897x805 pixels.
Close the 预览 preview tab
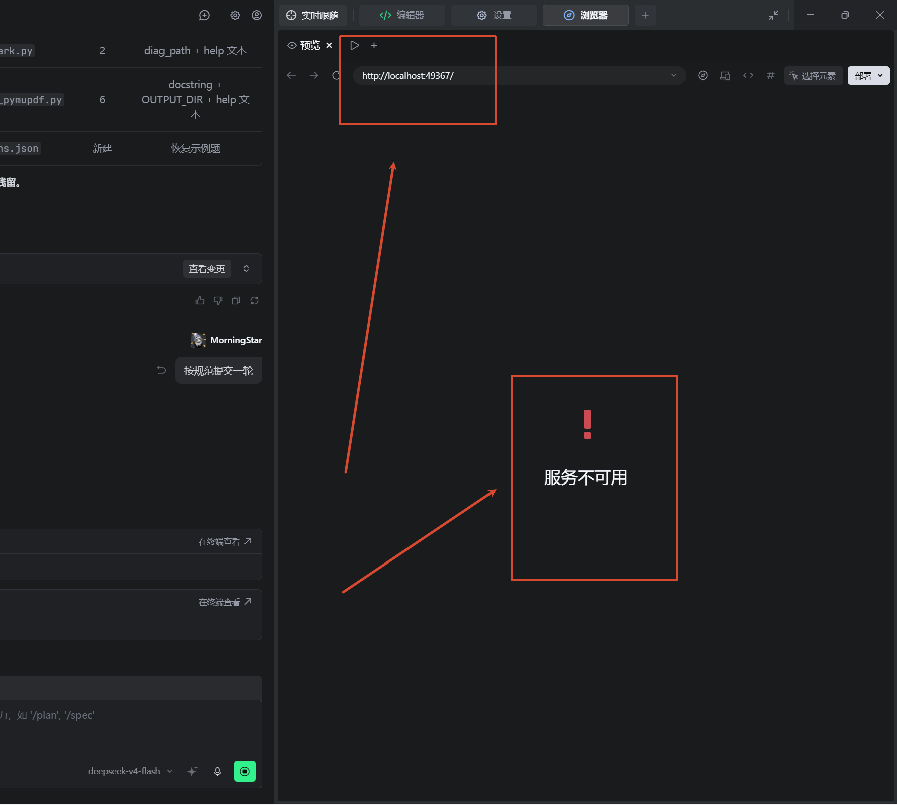tap(329, 45)
